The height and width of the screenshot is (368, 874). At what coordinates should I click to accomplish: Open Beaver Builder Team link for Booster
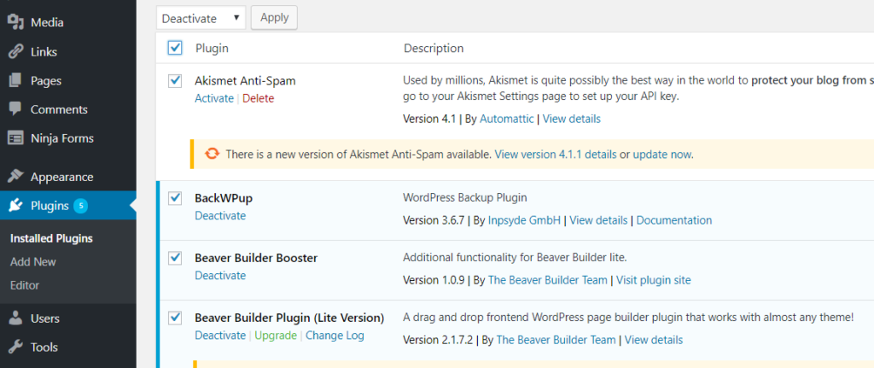[547, 280]
